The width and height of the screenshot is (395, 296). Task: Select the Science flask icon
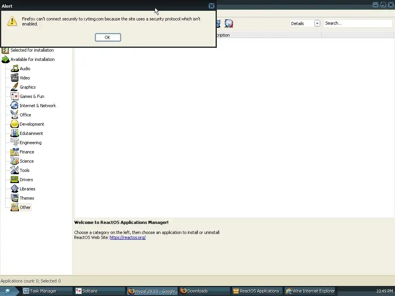pos(15,161)
